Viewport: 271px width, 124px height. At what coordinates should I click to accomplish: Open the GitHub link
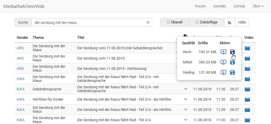(x=239, y=6)
